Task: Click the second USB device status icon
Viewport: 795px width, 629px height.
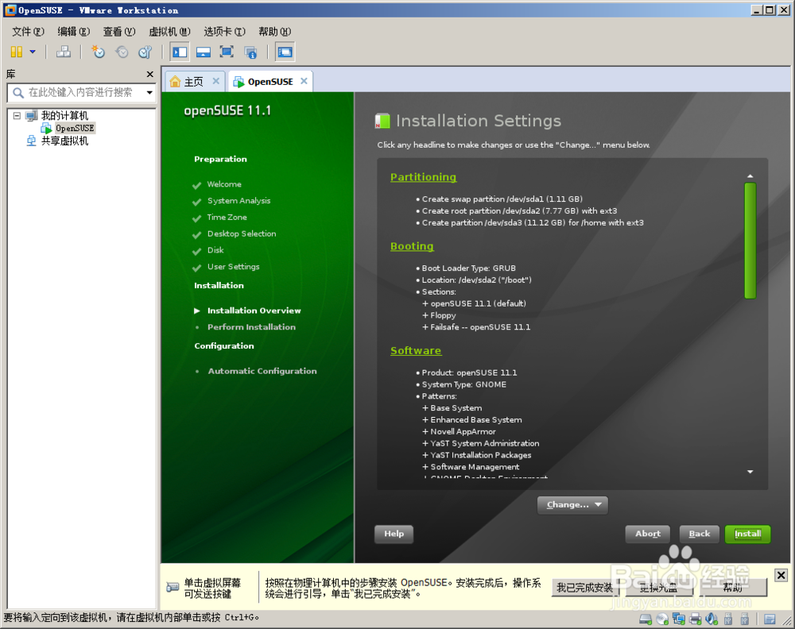Action: 745,619
